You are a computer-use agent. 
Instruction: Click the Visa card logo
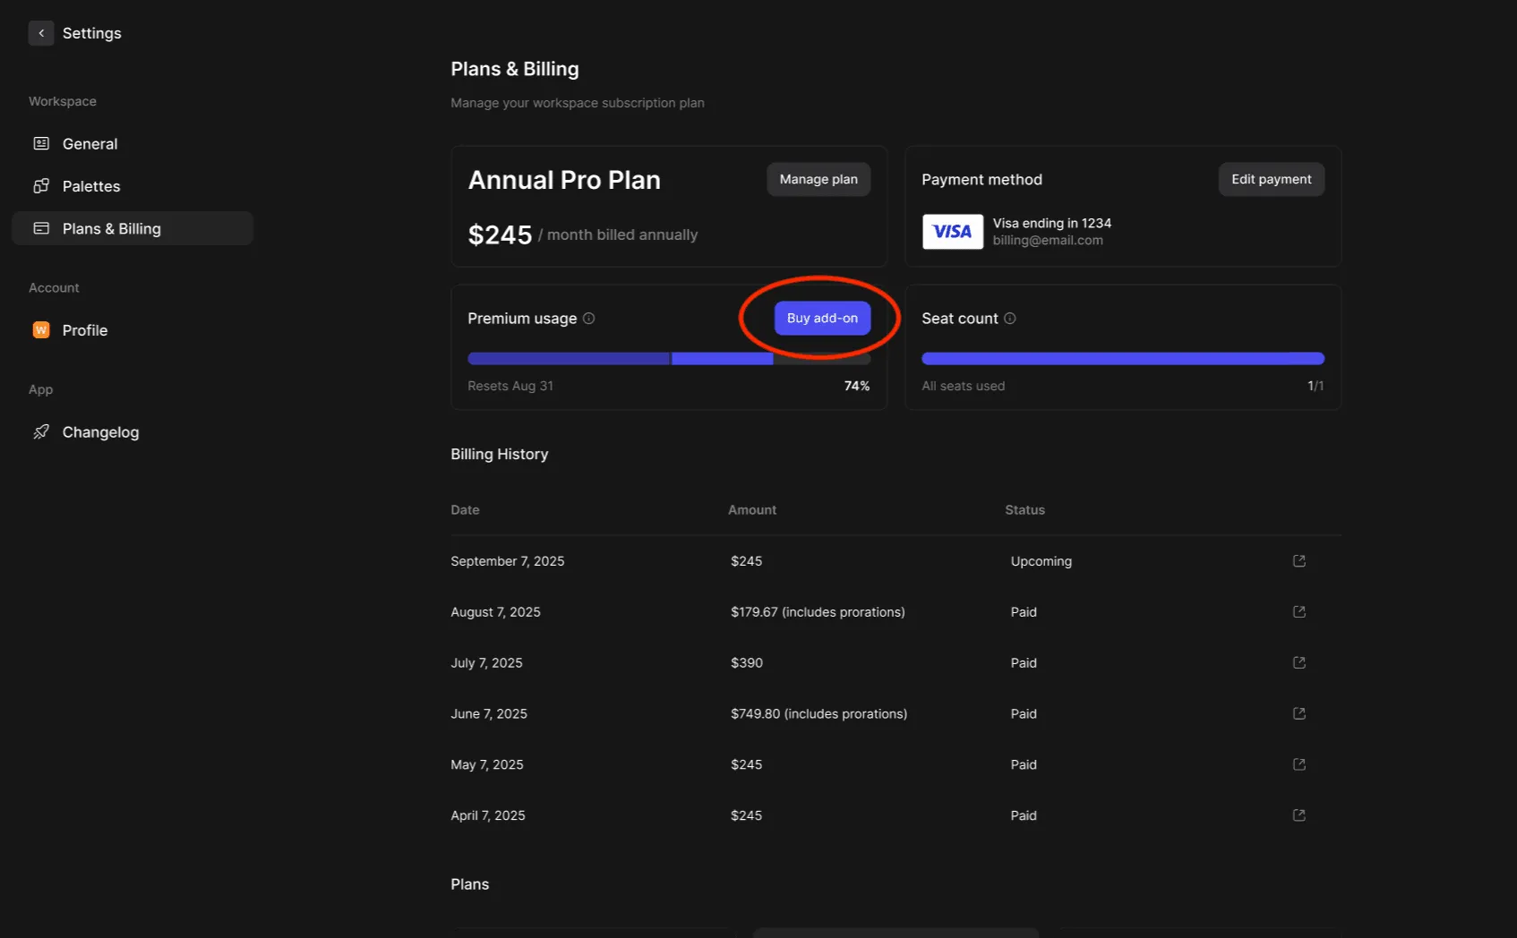click(x=953, y=232)
